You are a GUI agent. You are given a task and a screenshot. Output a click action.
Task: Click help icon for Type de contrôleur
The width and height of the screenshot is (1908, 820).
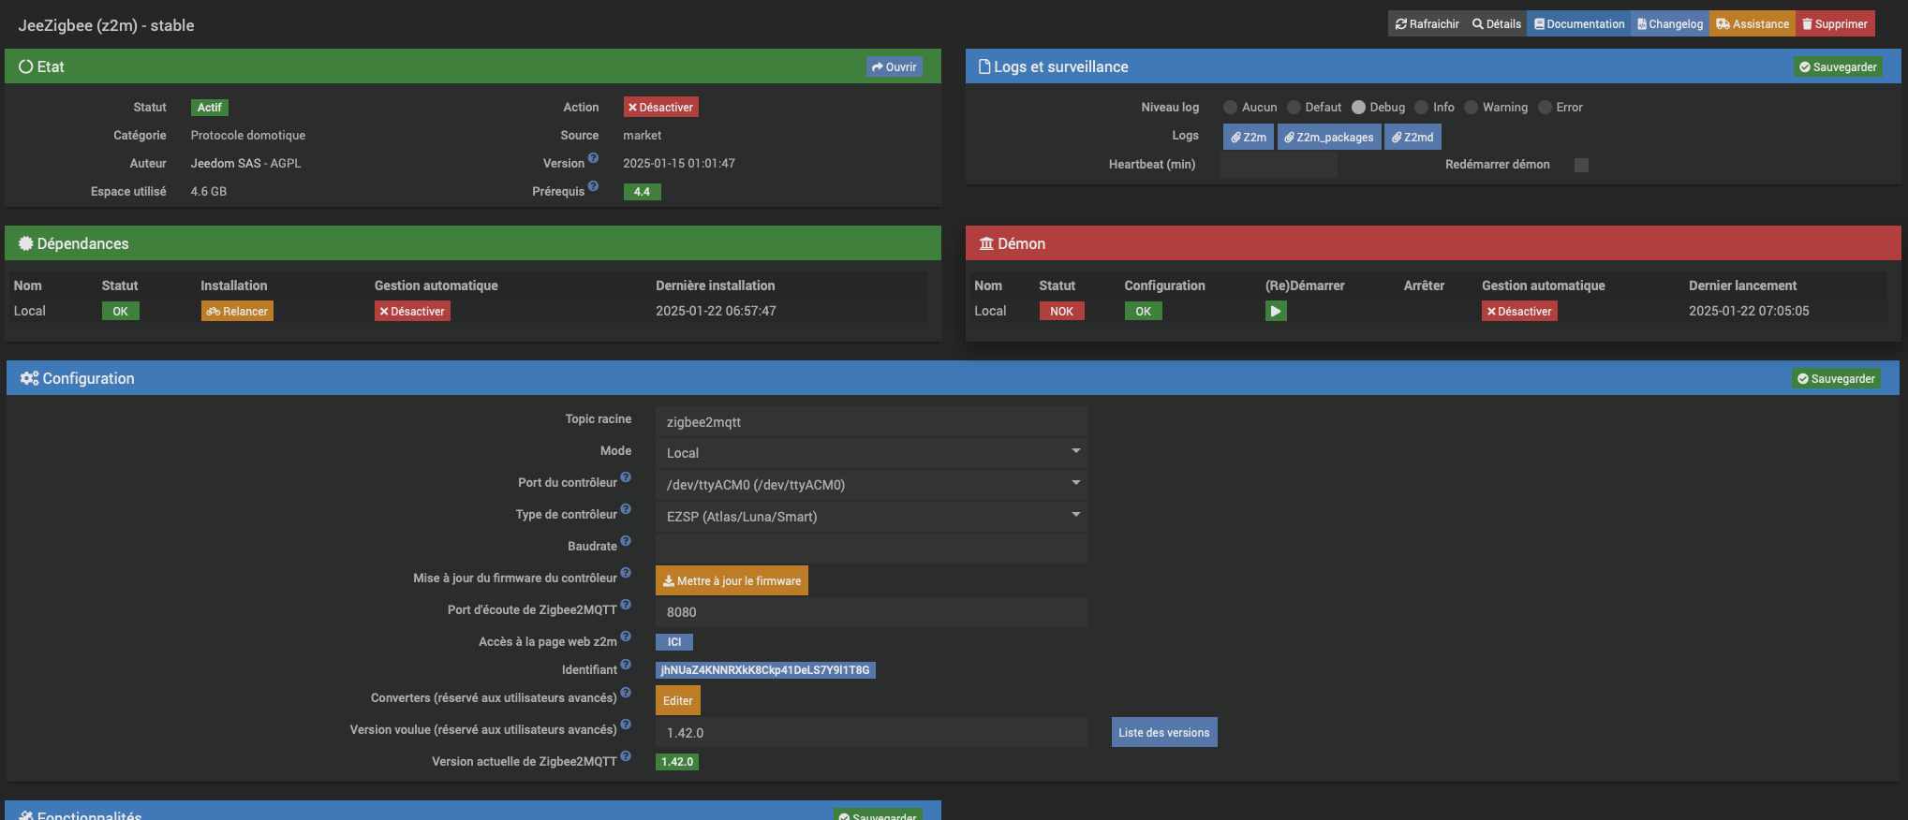click(x=626, y=509)
